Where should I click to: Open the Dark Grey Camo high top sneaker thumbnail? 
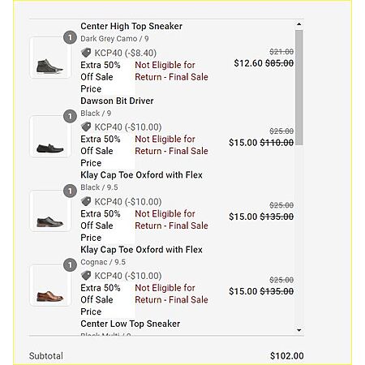click(x=50, y=58)
